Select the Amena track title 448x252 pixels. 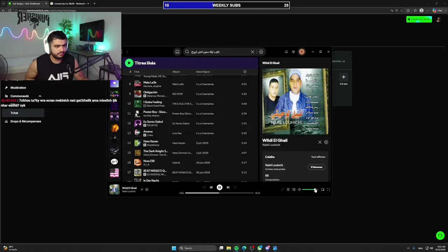coord(148,132)
